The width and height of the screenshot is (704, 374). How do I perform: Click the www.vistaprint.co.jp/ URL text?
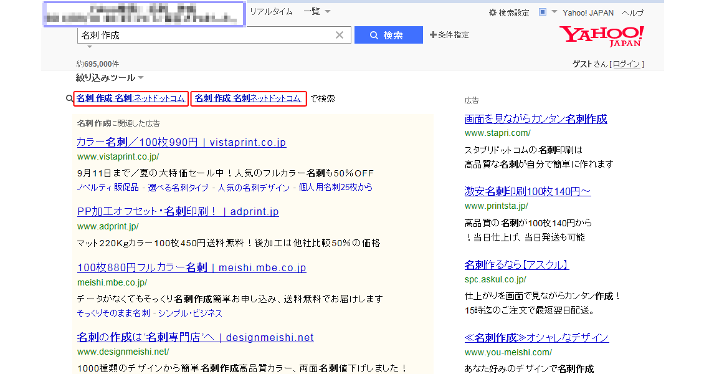pyautogui.click(x=118, y=156)
